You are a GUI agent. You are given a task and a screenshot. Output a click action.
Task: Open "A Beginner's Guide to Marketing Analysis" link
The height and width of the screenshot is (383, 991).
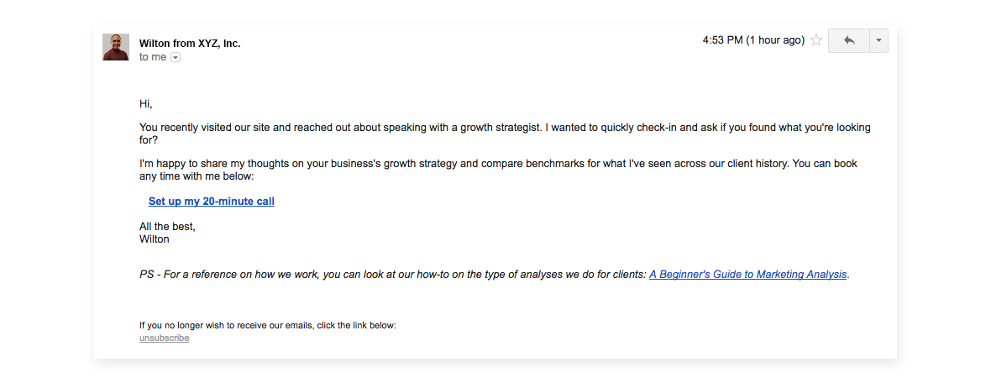point(747,275)
